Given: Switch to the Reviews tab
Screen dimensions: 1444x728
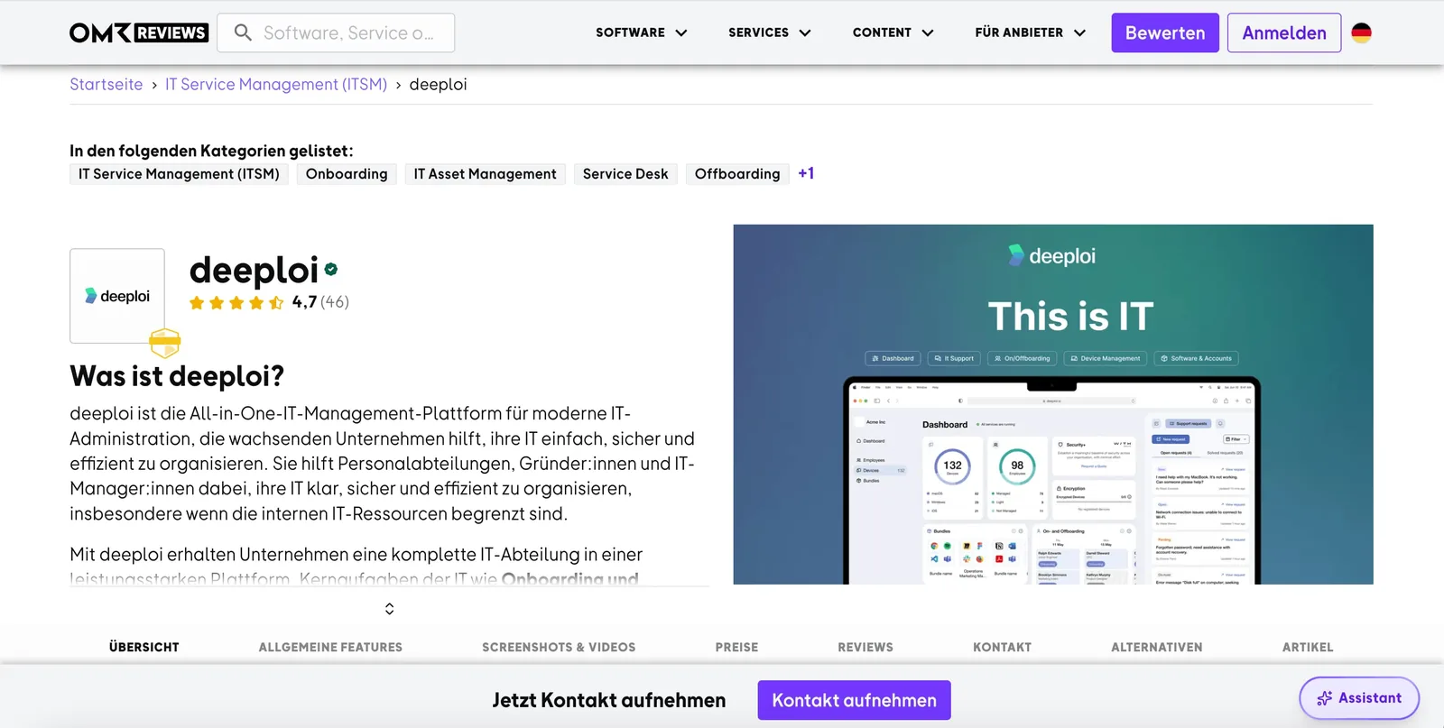Looking at the screenshot, I should pyautogui.click(x=865, y=647).
